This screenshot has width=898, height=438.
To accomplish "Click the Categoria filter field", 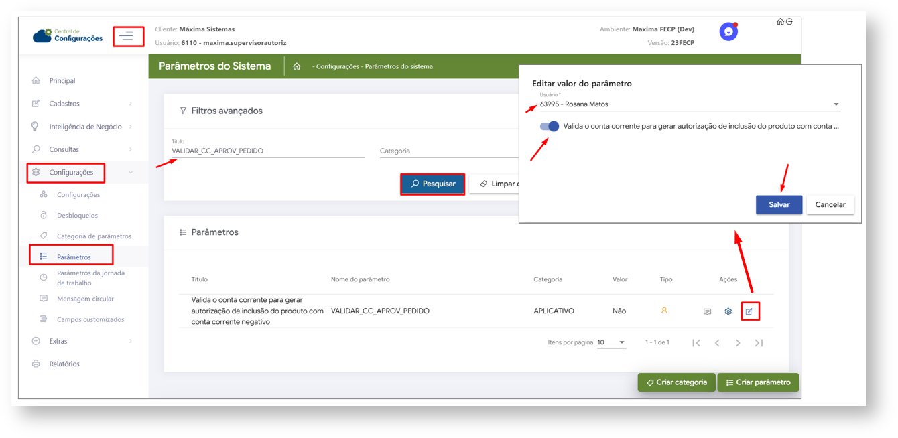I will 449,151.
